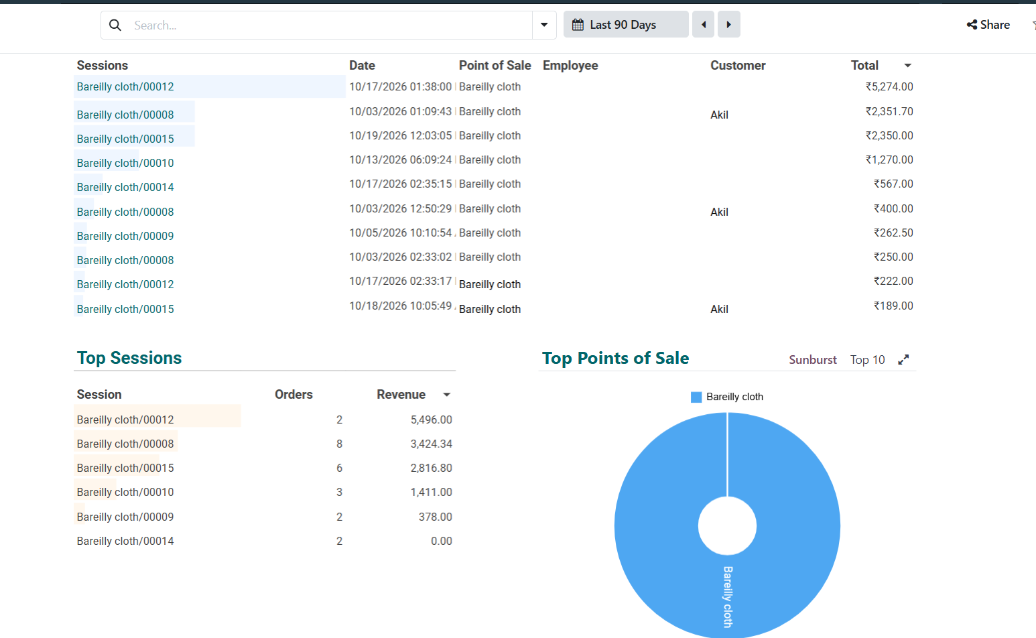Click the Revenue column header
1036x638 pixels.
tap(401, 395)
